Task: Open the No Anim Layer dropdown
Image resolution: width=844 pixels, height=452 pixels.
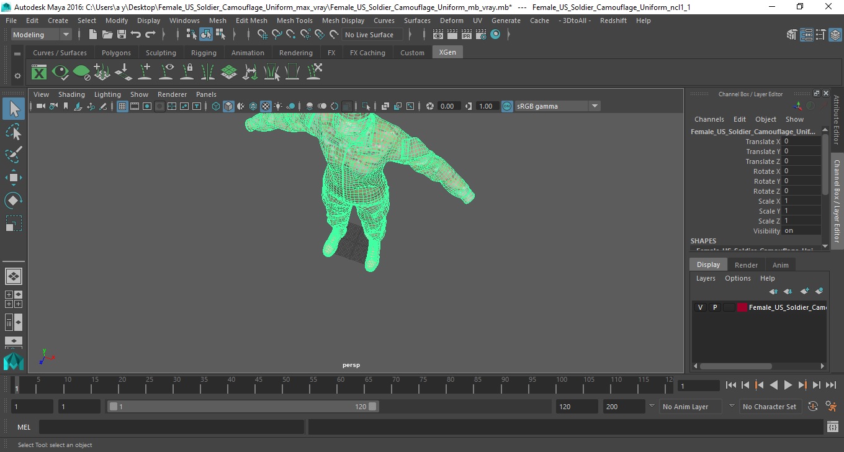Action: [x=692, y=407]
